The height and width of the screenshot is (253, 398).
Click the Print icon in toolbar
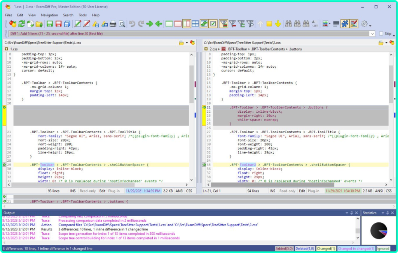point(113,24)
